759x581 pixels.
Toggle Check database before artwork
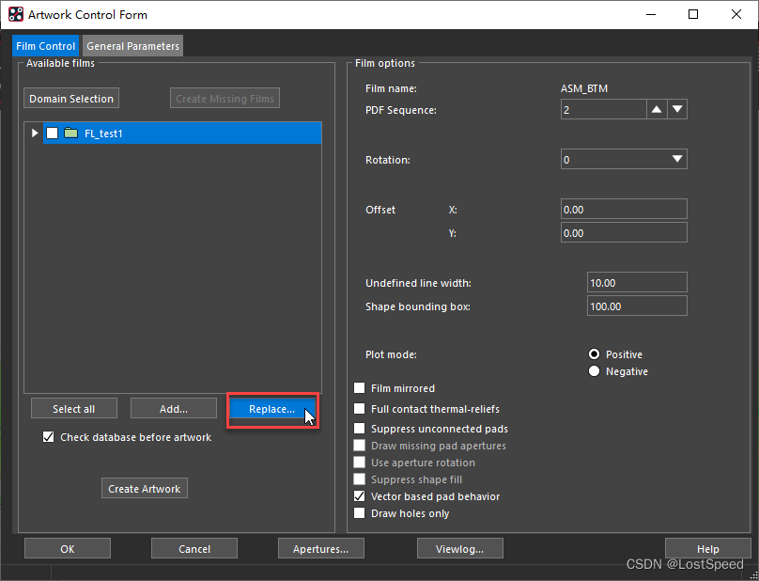click(49, 437)
